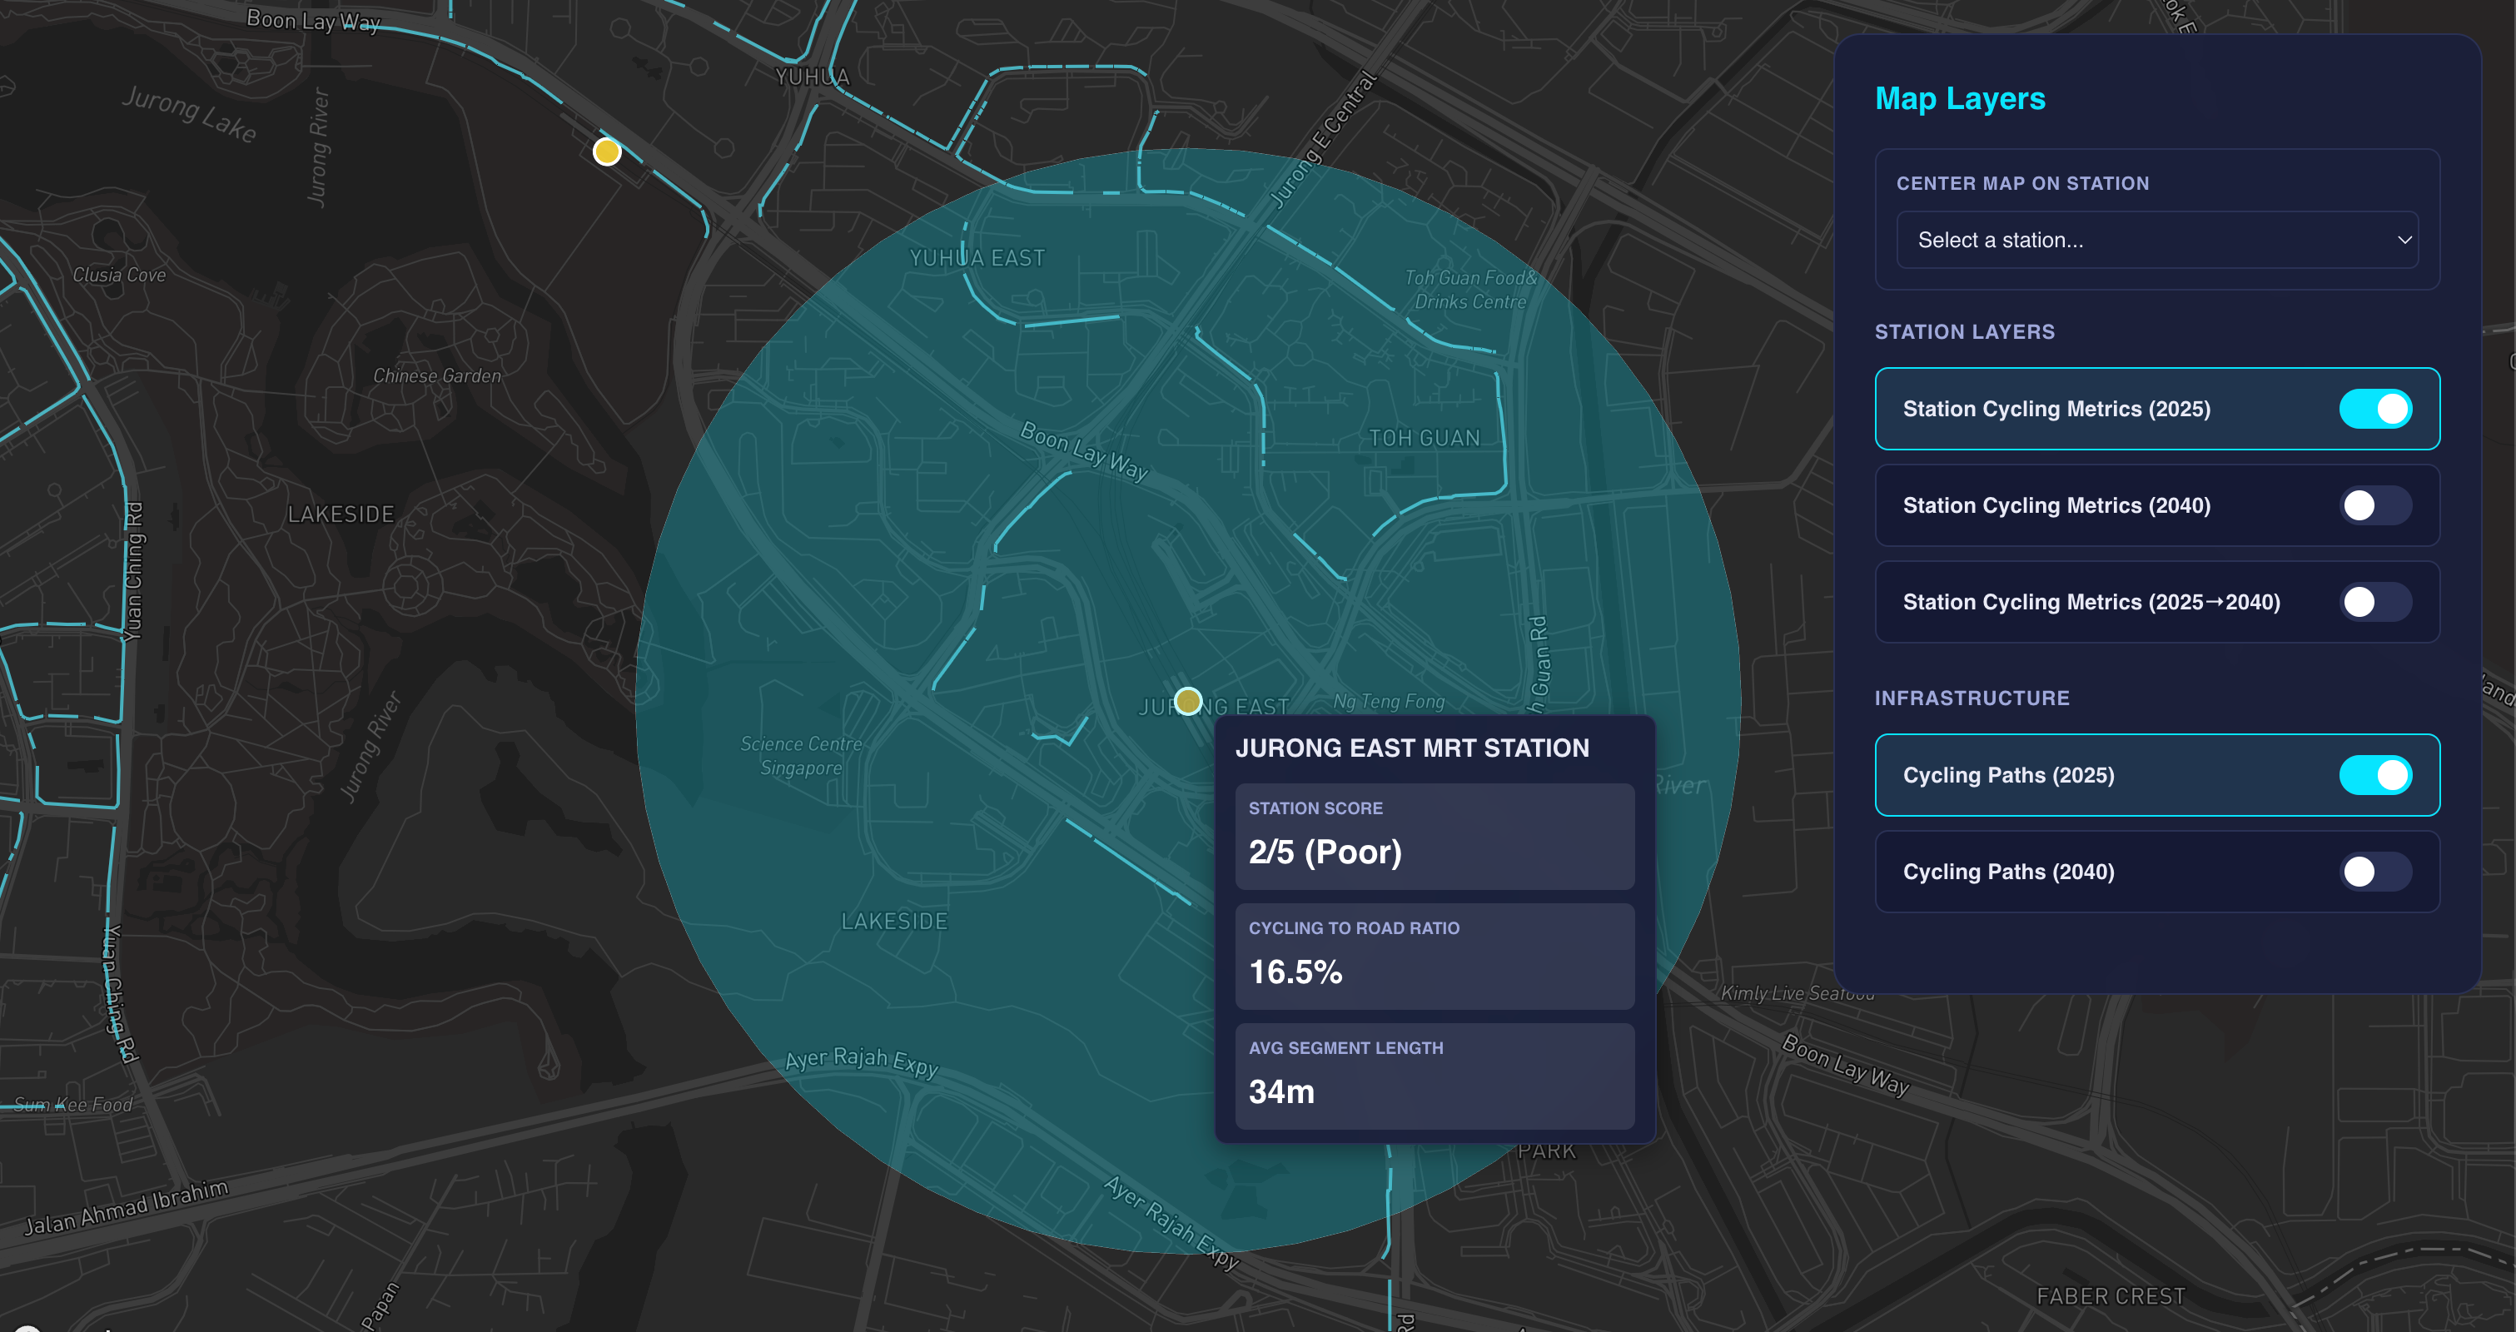
Task: Disable Cycling Paths (2025) layer toggle
Action: pyautogui.click(x=2374, y=775)
